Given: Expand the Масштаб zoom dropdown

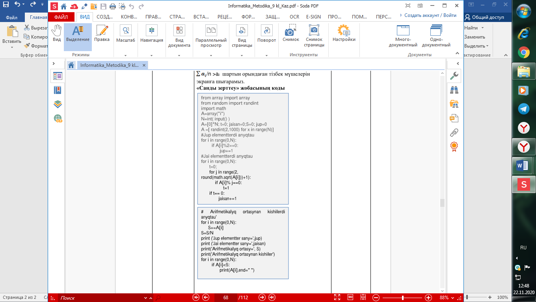Looking at the screenshot, I should (125, 55).
